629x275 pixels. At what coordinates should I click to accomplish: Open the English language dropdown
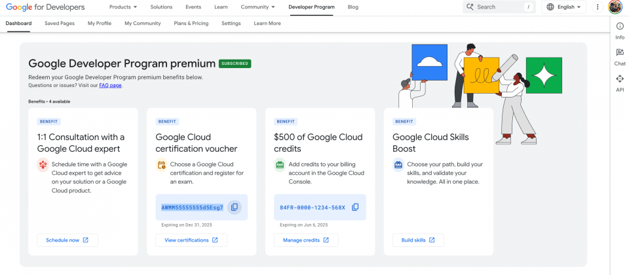click(x=563, y=7)
